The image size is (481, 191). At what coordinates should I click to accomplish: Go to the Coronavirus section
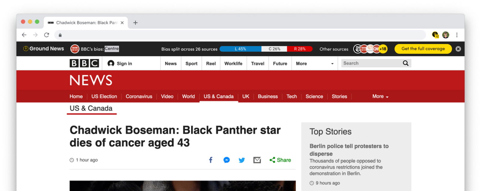139,97
